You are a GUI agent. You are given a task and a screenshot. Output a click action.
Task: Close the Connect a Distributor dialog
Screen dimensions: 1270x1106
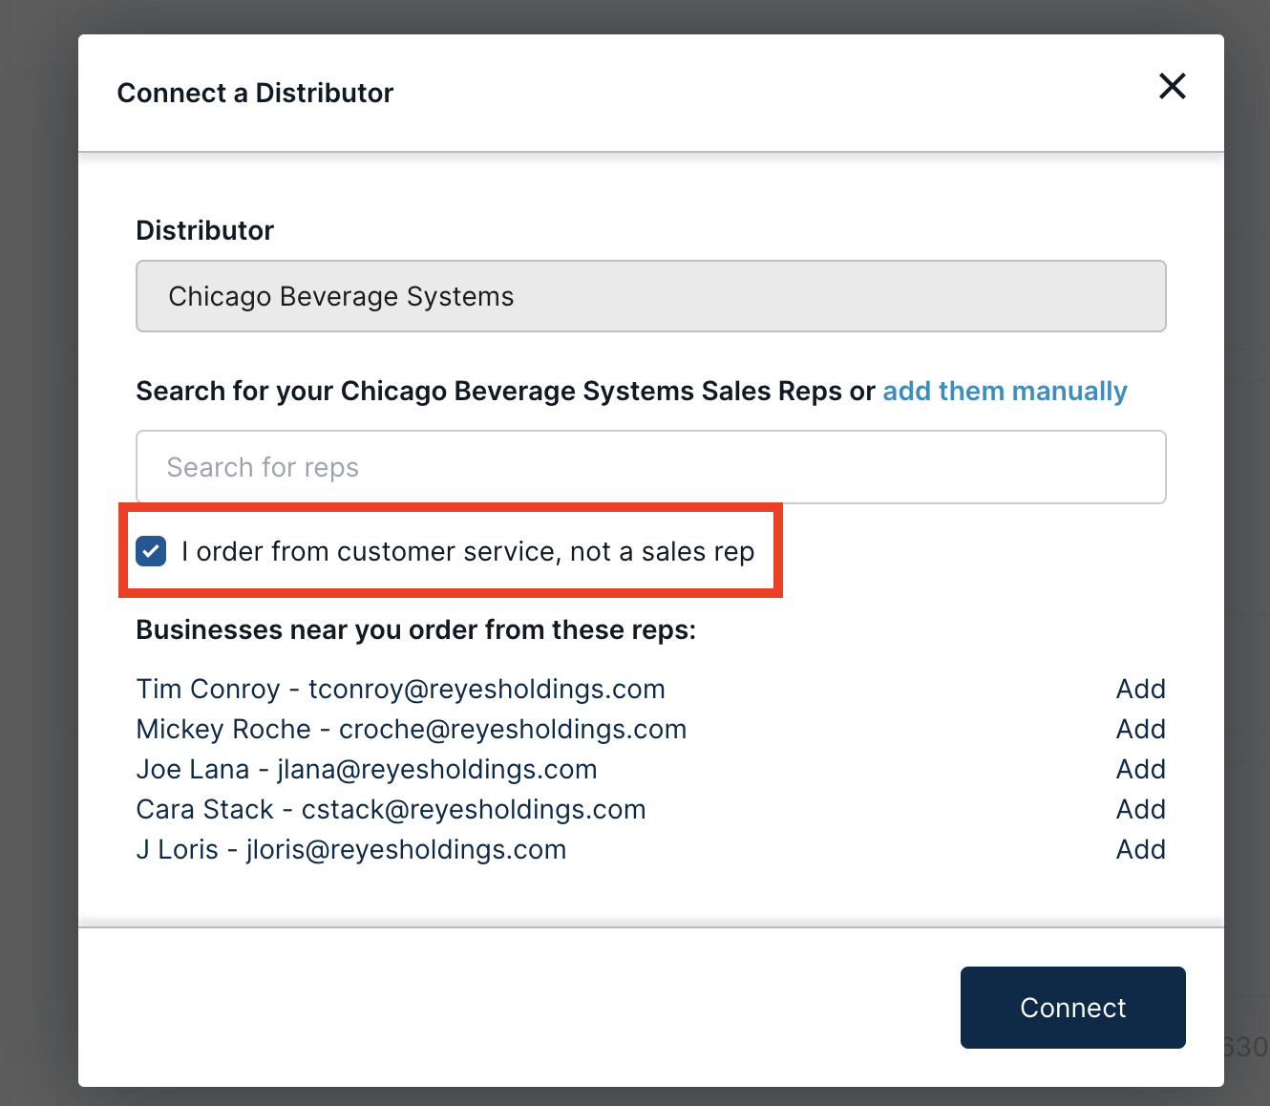[x=1172, y=86]
